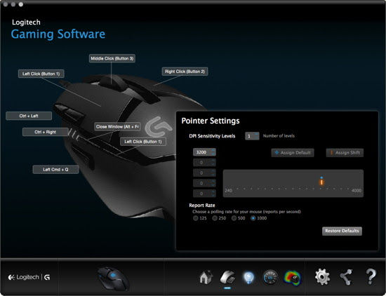This screenshot has height=296, width=386.
Task: Select the 1000 report rate radio button
Action: click(x=253, y=218)
